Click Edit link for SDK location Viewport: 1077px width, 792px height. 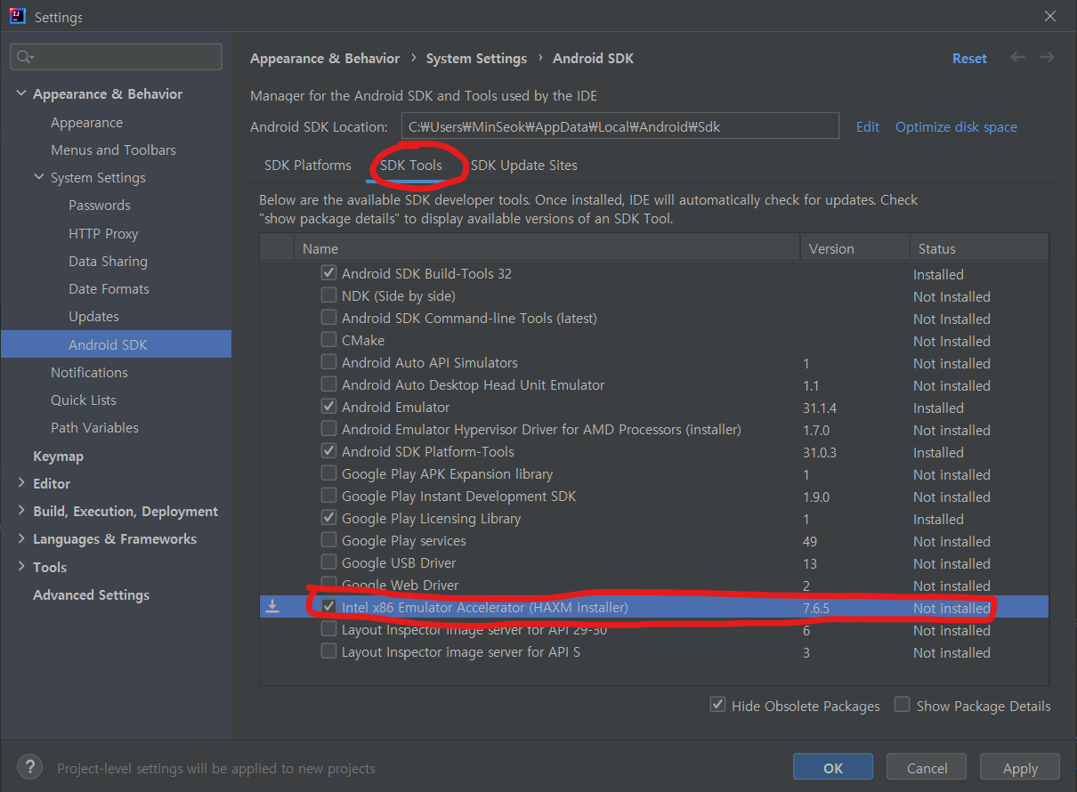(x=868, y=127)
